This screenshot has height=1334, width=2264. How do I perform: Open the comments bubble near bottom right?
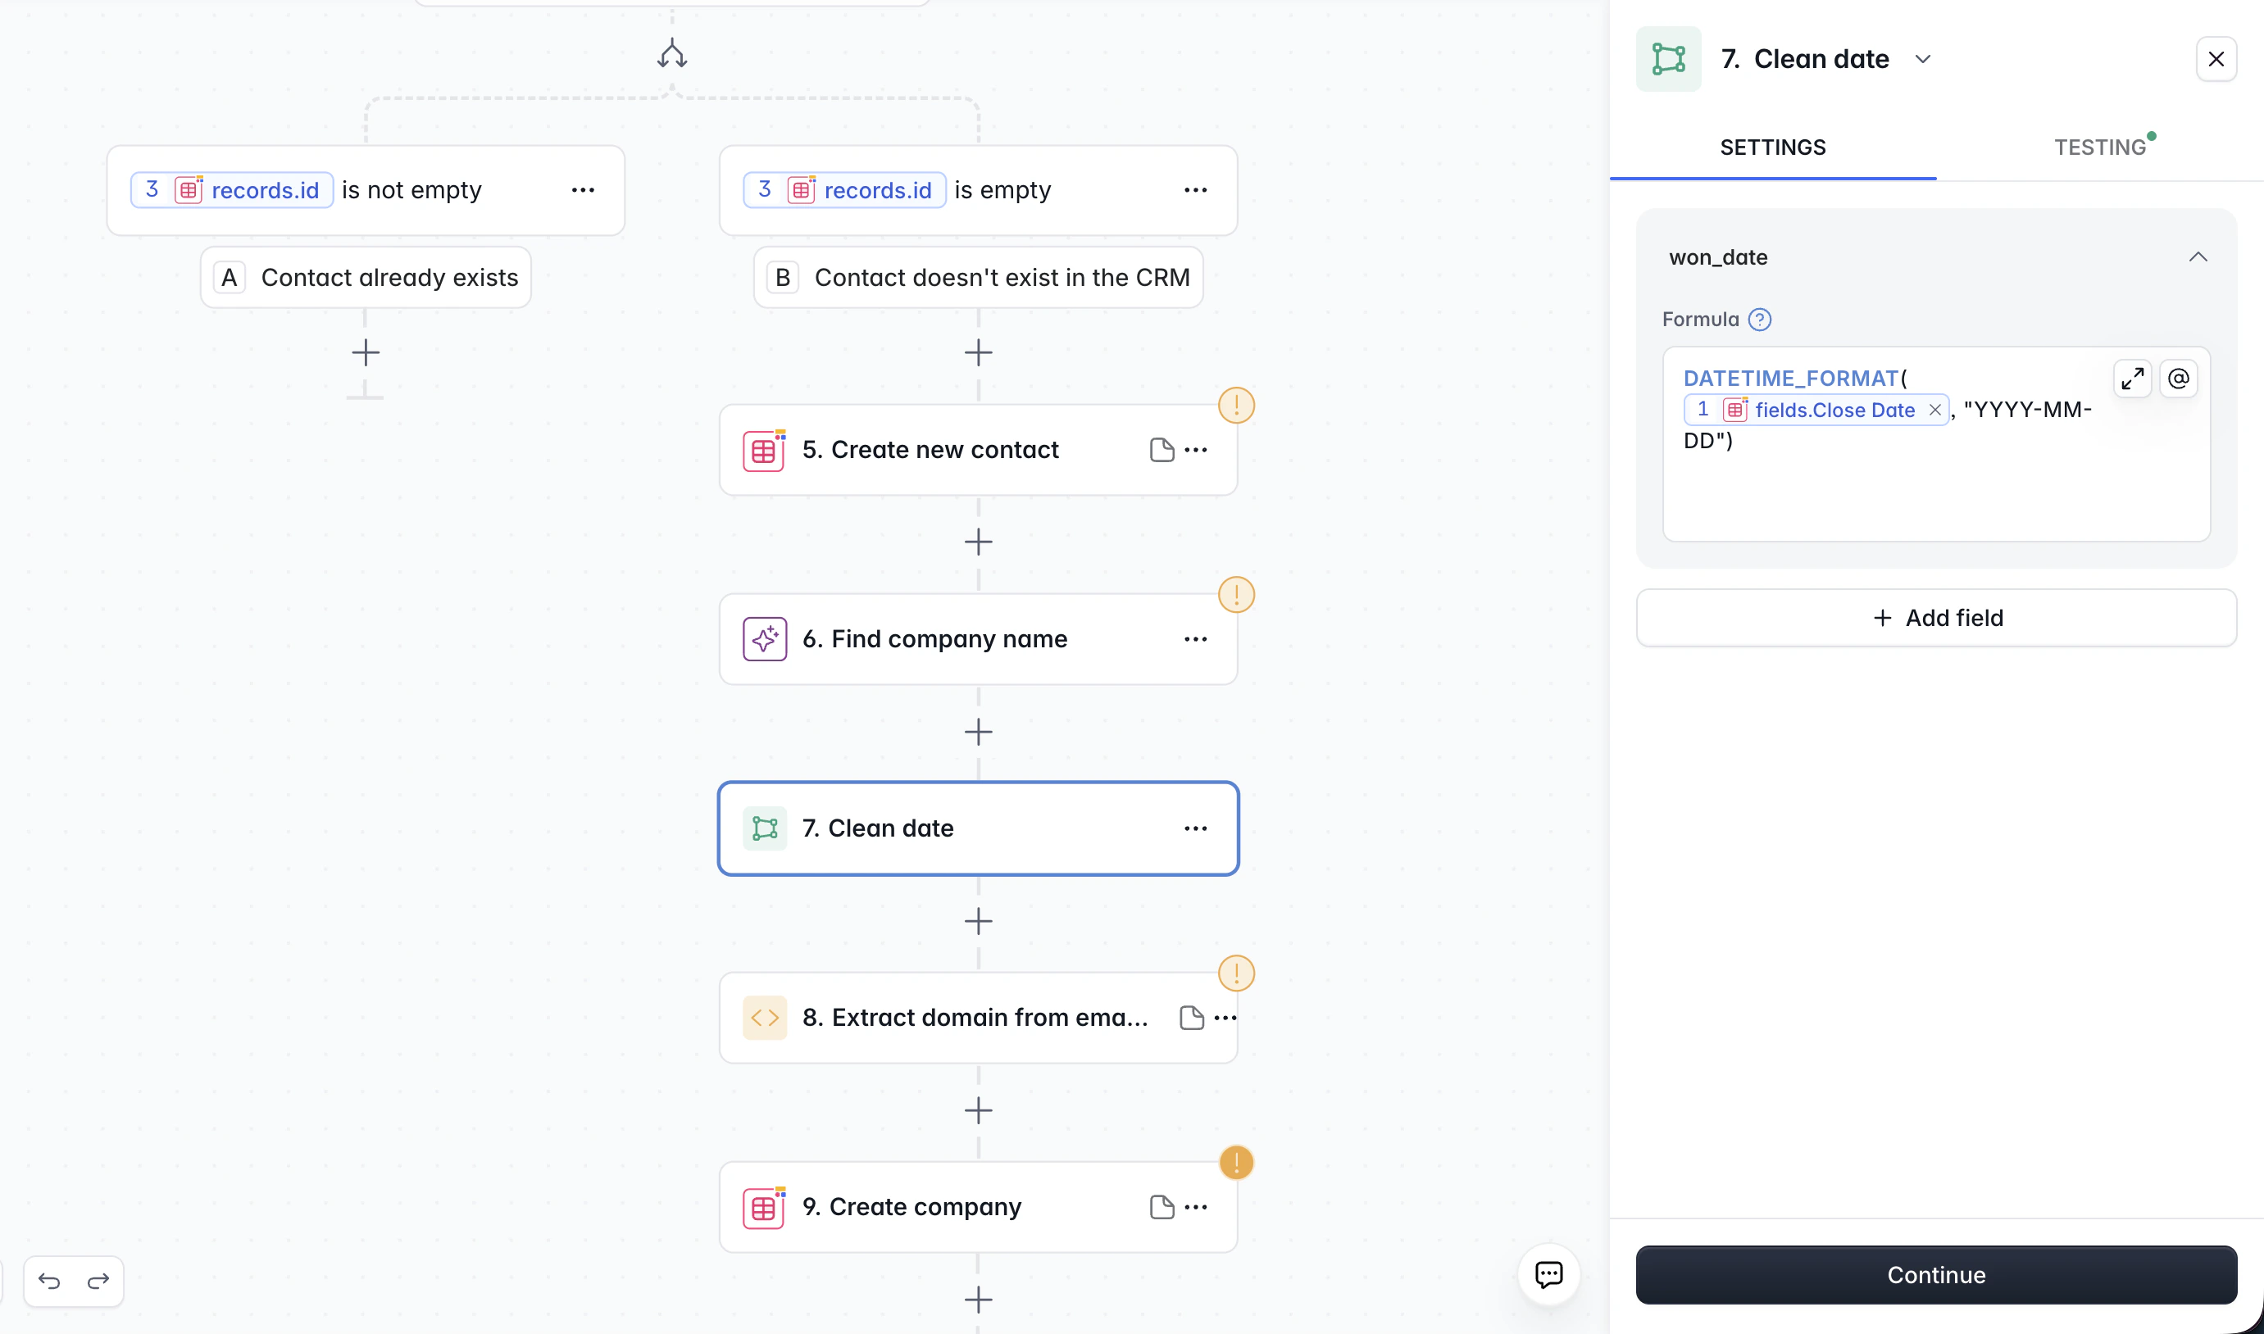(x=1549, y=1275)
